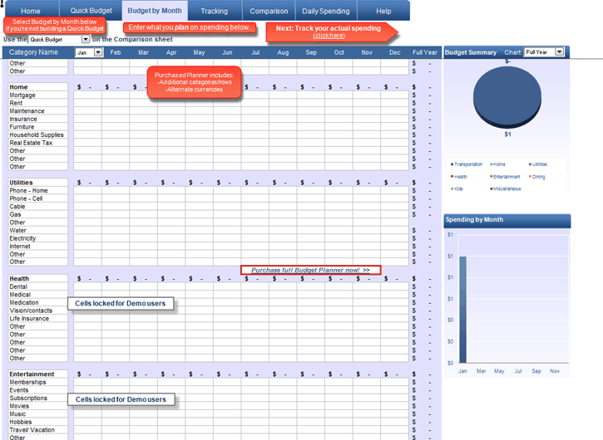
Task: Open the Chart Full Year dropdown
Action: pyautogui.click(x=560, y=51)
